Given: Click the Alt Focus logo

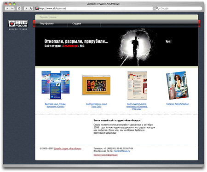Looking at the screenshot, I should [x=18, y=24].
